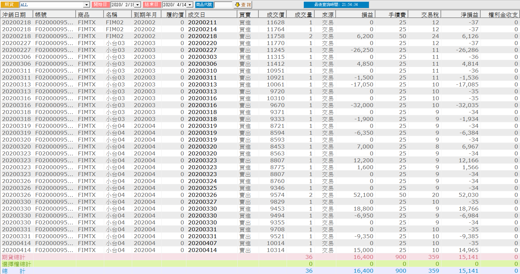Viewport: 520px width, 274px height.
Task: Click the 損益 column header
Action: click(x=355, y=14)
